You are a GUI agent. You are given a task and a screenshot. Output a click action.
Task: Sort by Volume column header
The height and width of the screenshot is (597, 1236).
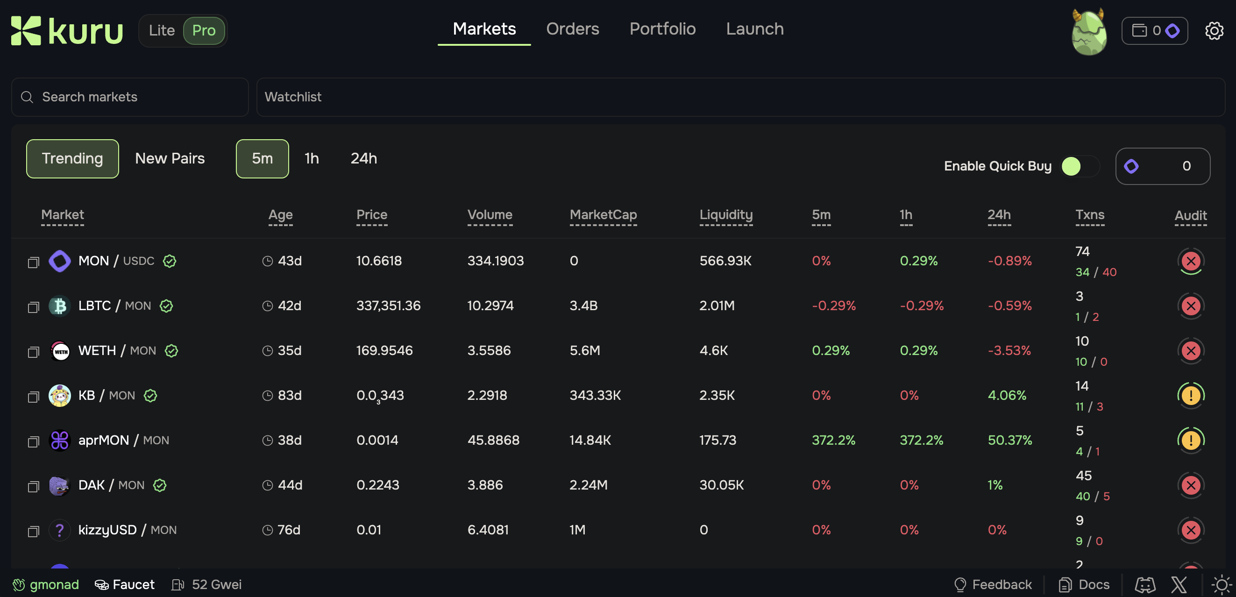tap(490, 214)
